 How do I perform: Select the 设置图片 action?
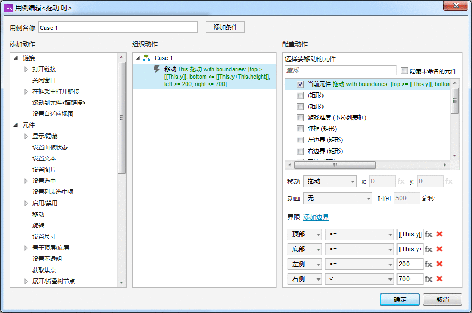[44, 170]
